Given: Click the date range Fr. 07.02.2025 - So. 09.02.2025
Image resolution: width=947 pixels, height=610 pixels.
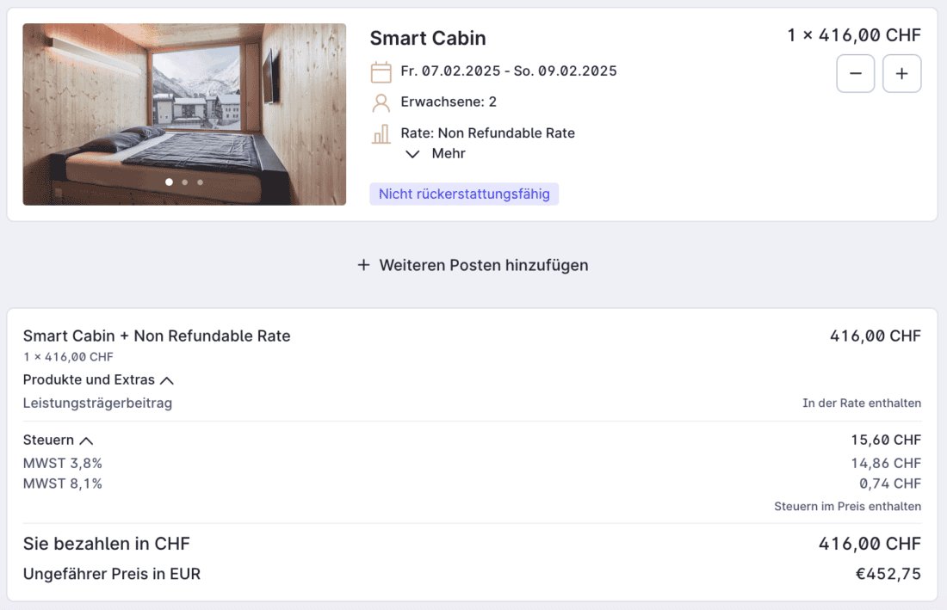Looking at the screenshot, I should [x=509, y=71].
